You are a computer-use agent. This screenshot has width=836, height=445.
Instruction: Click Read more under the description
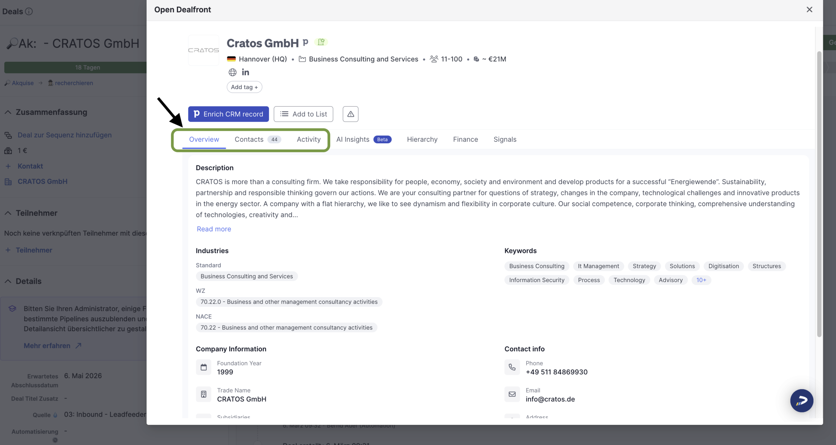click(214, 229)
